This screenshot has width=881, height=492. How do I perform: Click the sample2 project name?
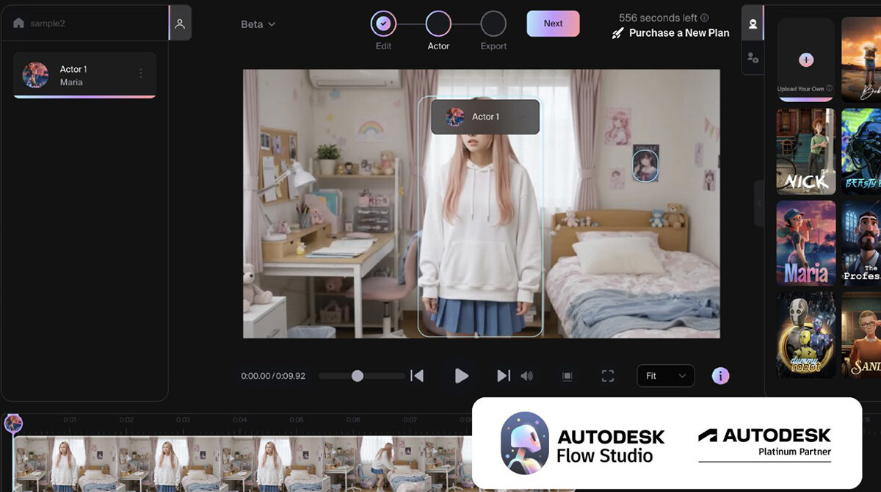[x=48, y=23]
